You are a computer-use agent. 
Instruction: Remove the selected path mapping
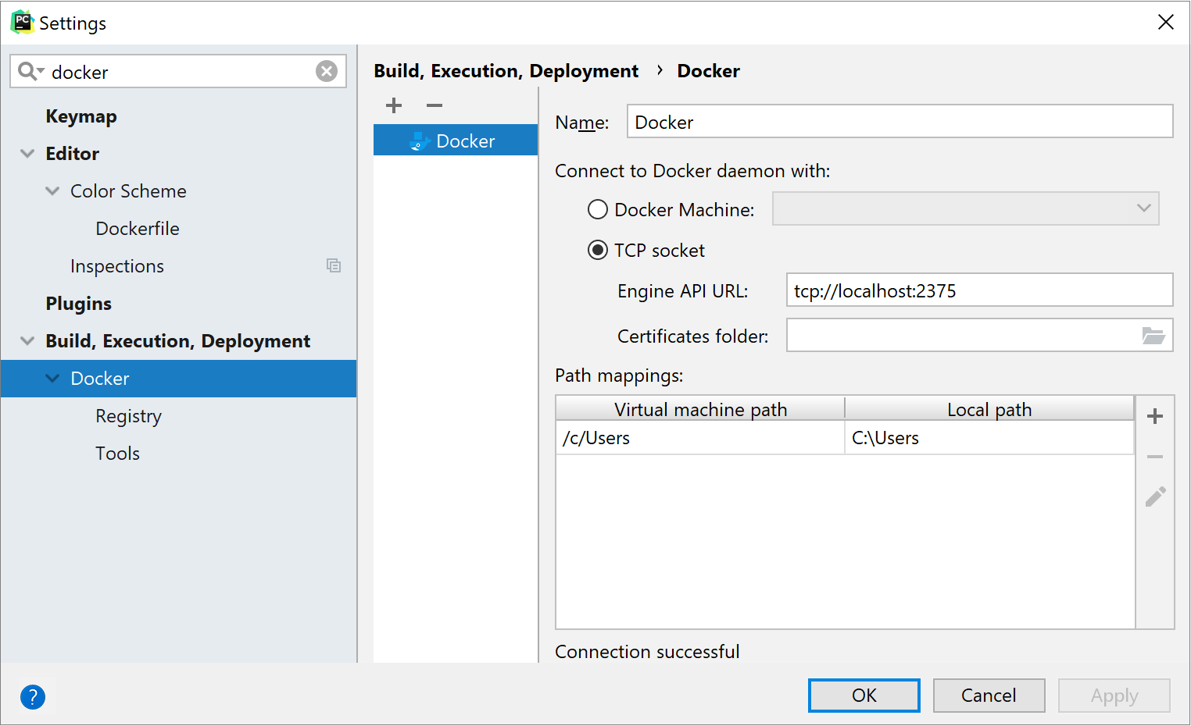(1155, 457)
